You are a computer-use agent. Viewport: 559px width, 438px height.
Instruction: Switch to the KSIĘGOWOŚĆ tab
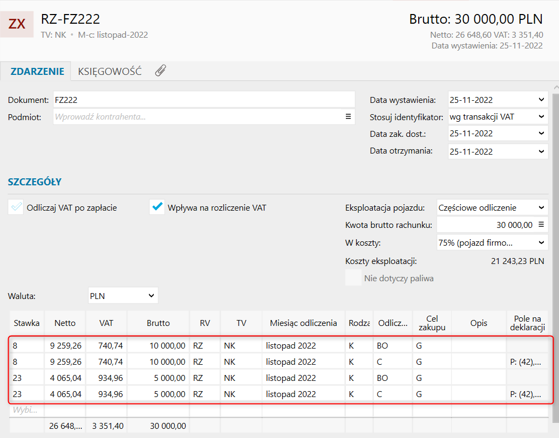pos(110,71)
